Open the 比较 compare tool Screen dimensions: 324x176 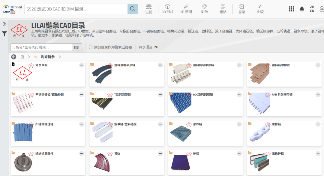click(x=260, y=9)
